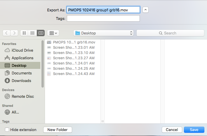Viewport: 207px width, 136px height.
Task: Click thumbnail of Screen Sho...1.24.43 AM
Action: click(x=49, y=74)
